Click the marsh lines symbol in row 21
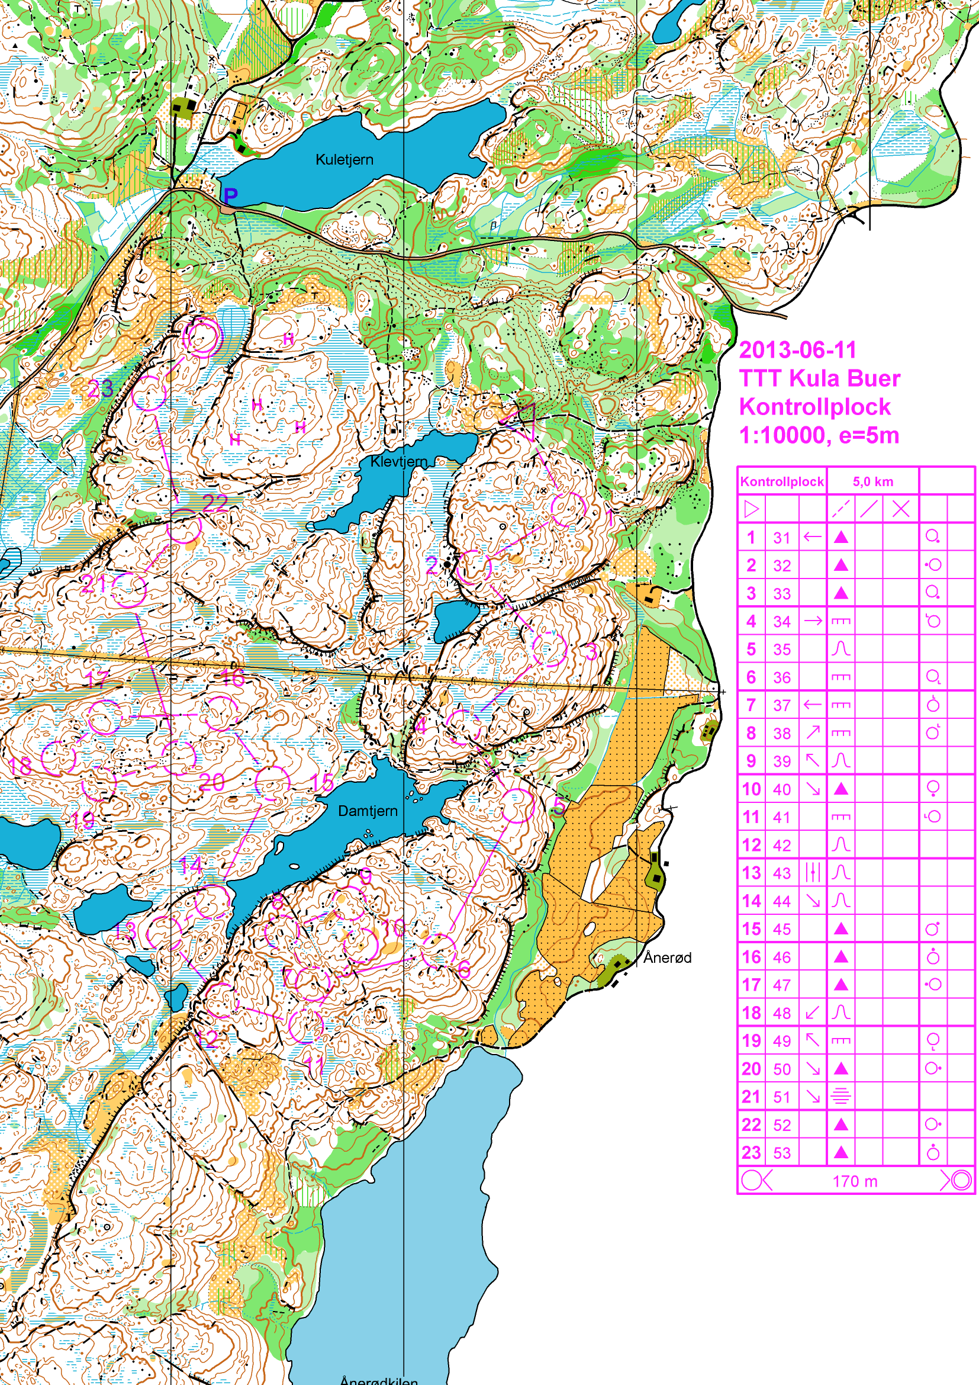The image size is (979, 1385). 841,1096
